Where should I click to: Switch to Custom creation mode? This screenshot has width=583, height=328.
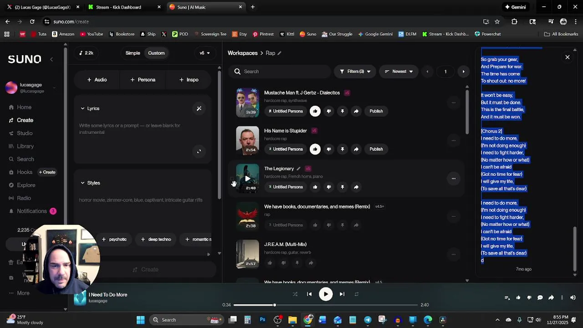pyautogui.click(x=156, y=53)
